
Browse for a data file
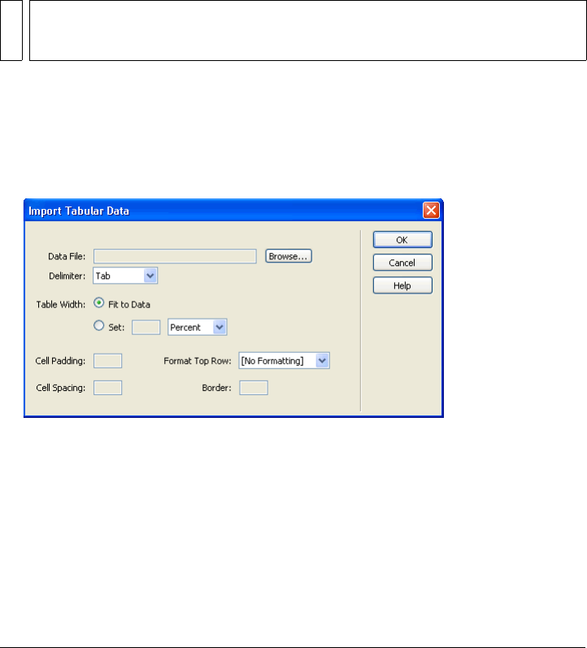tap(288, 256)
